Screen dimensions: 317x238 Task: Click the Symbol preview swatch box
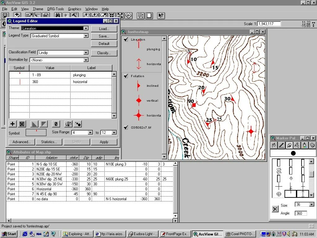pos(36,133)
